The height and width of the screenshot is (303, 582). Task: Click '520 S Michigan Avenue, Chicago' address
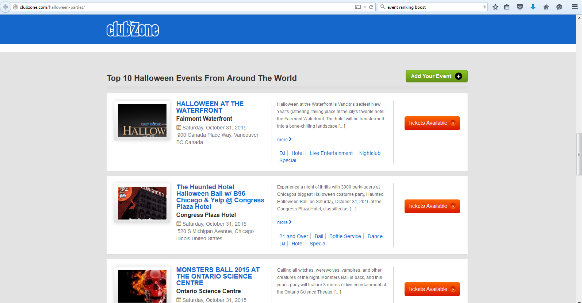[215, 231]
